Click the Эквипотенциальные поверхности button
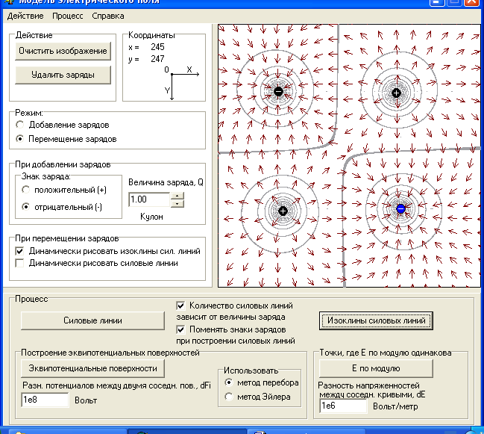This screenshot has height=434, width=484. pos(92,368)
